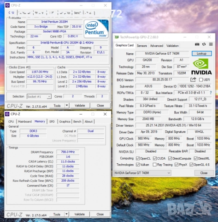Viewport: 218px width, 222px height.
Task: Toggle the DirectML checkbox
Action: click(x=195, y=158)
